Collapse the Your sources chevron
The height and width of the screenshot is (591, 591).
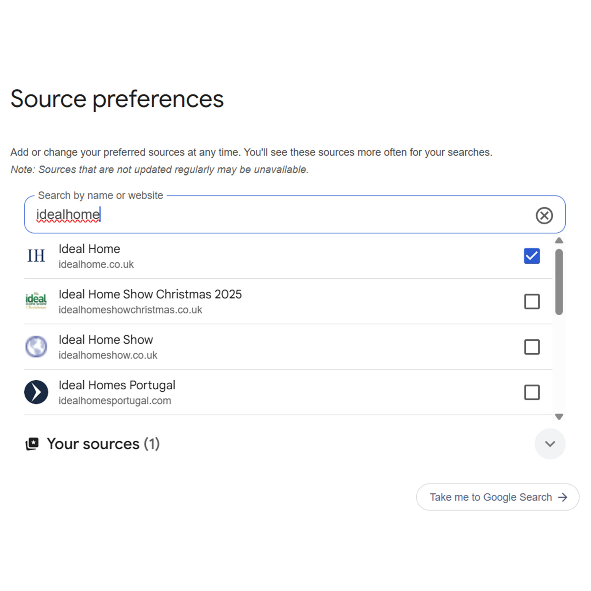[x=550, y=444]
